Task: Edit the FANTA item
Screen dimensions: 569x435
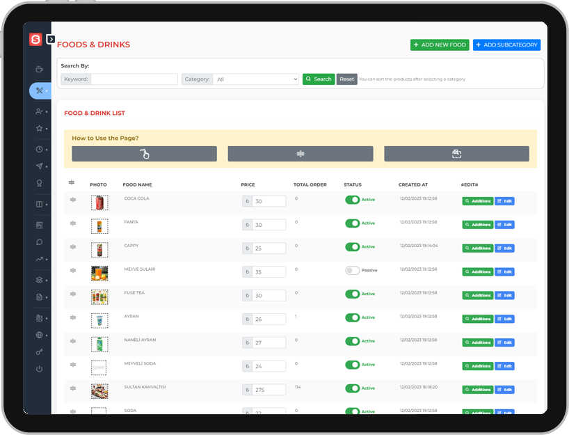Action: [504, 225]
